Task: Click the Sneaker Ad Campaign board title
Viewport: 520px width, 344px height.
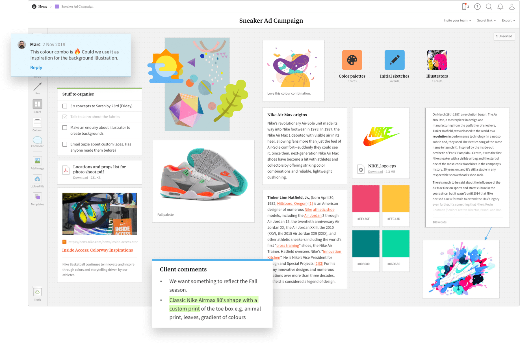Action: (271, 21)
